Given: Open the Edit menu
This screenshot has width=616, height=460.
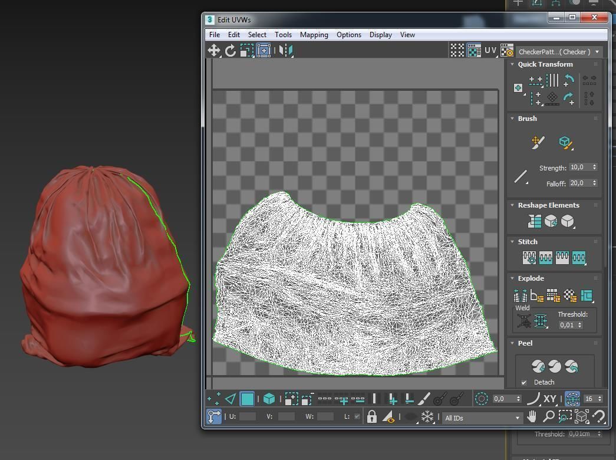Looking at the screenshot, I should (234, 35).
